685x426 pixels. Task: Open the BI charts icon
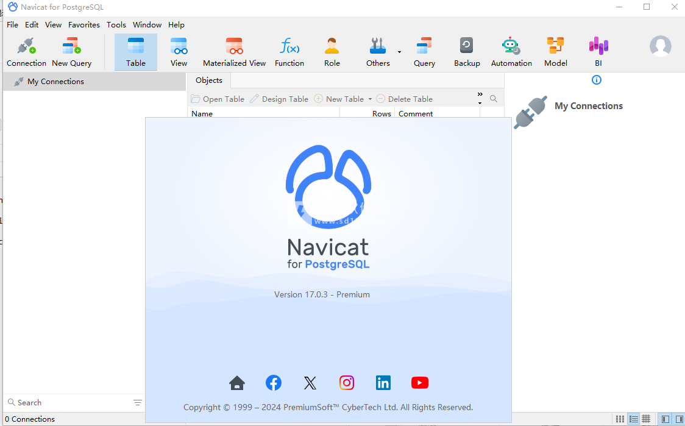598,52
